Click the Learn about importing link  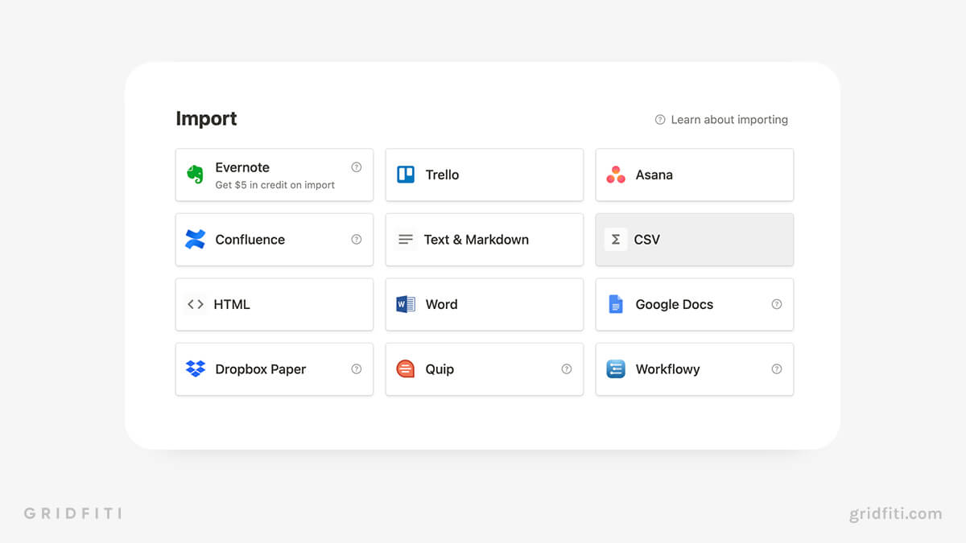coord(720,119)
